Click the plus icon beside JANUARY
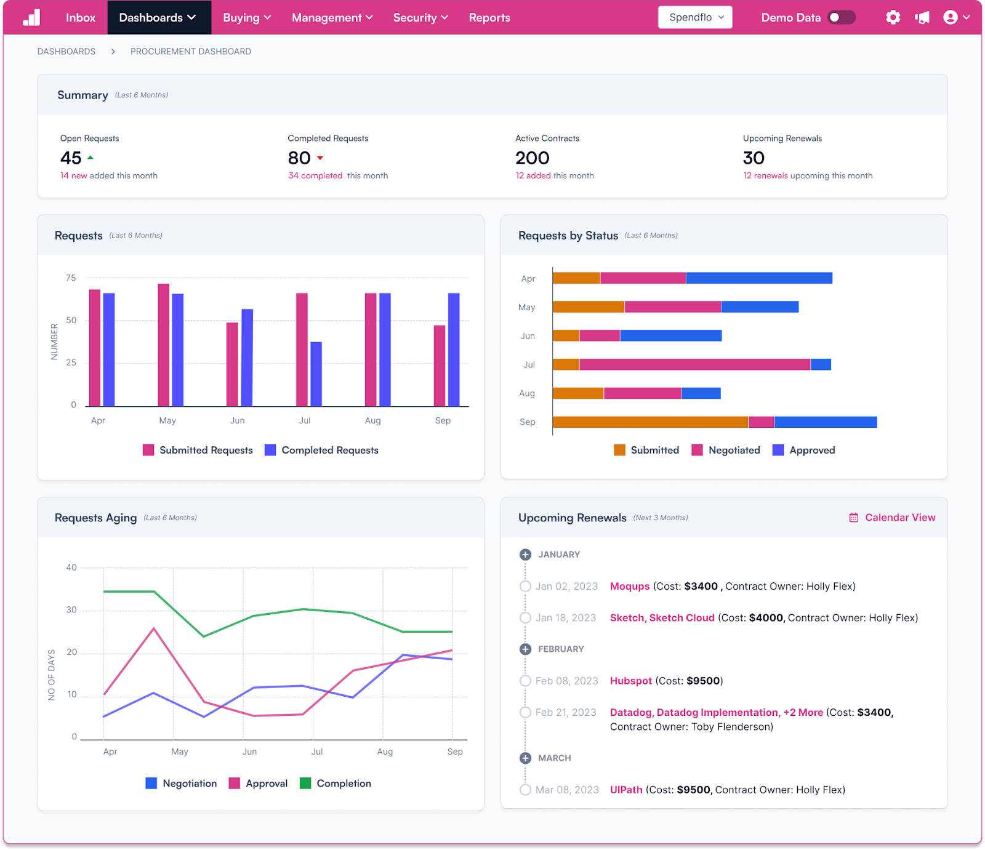This screenshot has height=850, width=985. tap(525, 555)
